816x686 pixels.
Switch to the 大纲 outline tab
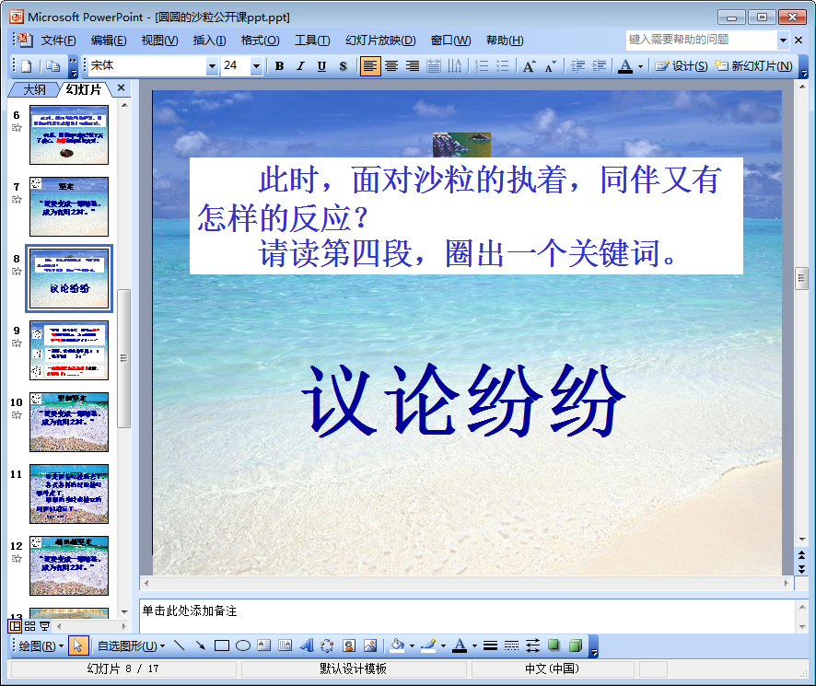[34, 89]
